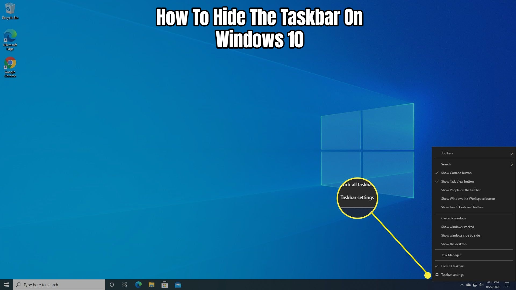The width and height of the screenshot is (516, 290).
Task: Click Task View taskbar button
Action: (125, 284)
